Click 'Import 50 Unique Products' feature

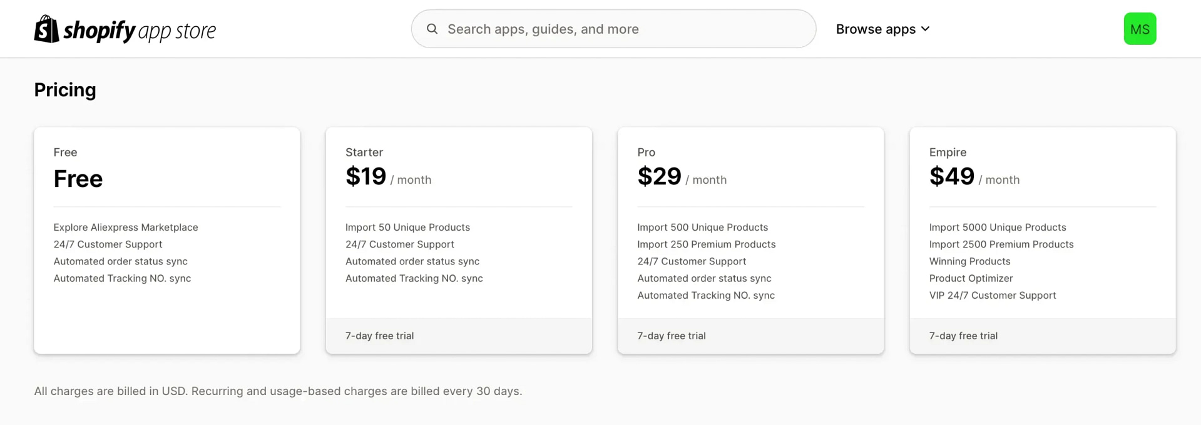407,227
